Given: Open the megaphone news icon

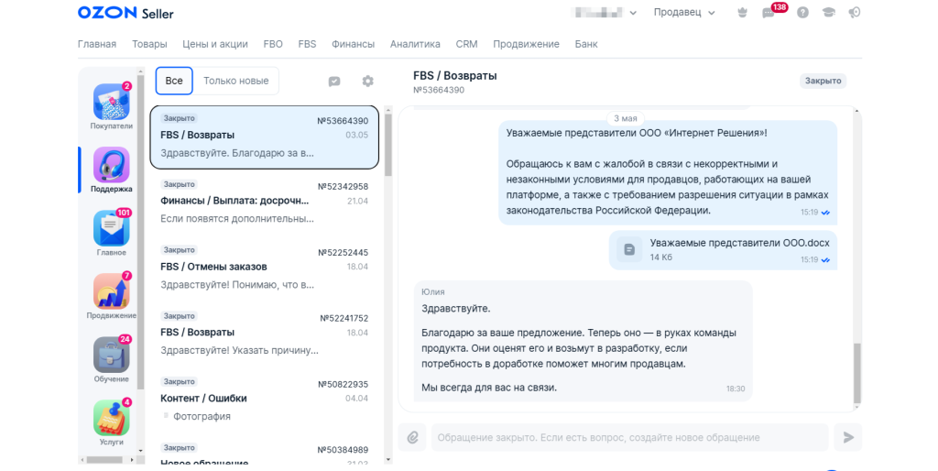Looking at the screenshot, I should pos(855,13).
